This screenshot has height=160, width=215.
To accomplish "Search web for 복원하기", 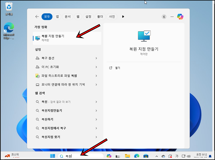I will point(67,119).
